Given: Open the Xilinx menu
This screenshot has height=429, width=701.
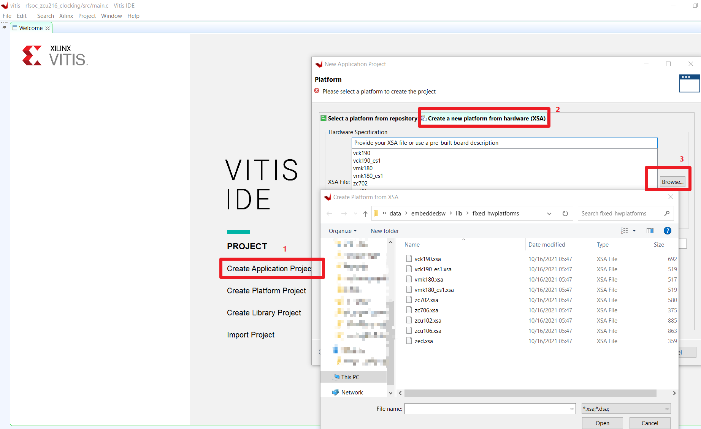Looking at the screenshot, I should coord(66,16).
